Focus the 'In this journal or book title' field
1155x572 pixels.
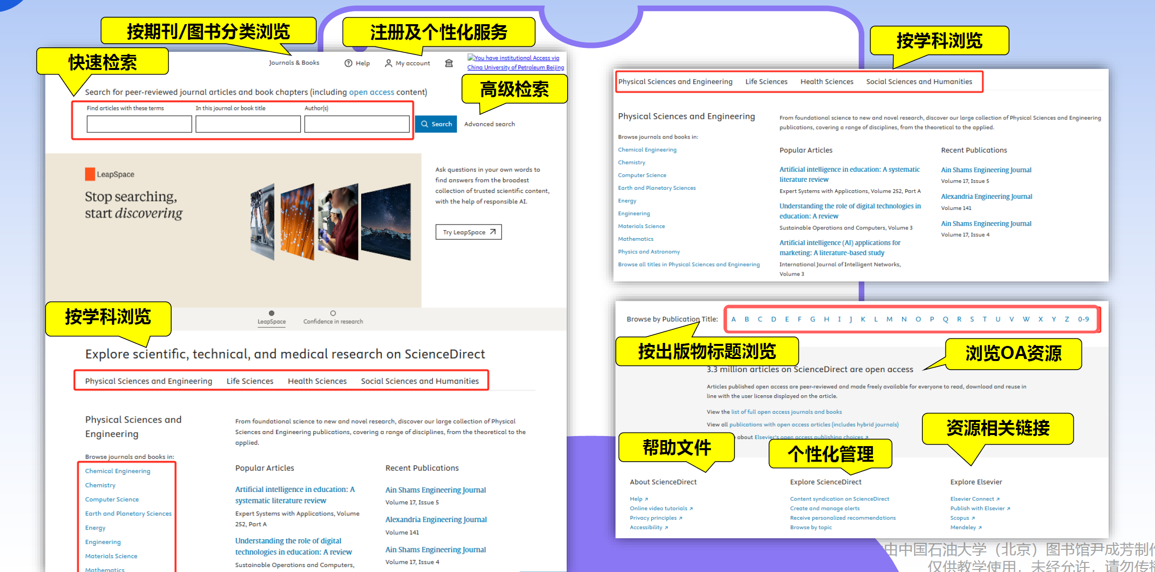[x=248, y=124]
